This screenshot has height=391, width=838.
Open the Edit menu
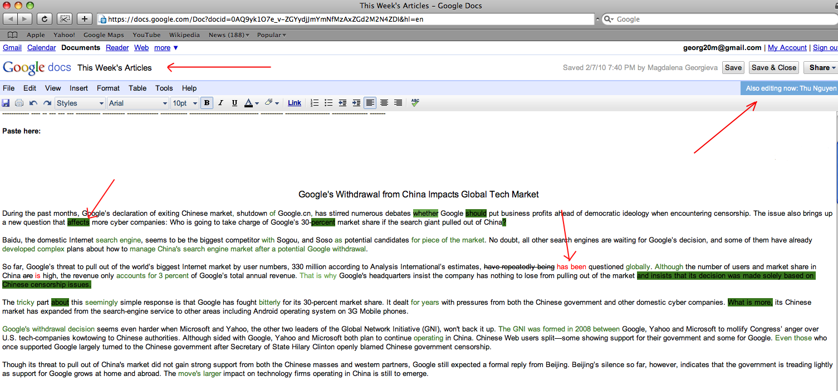click(30, 88)
